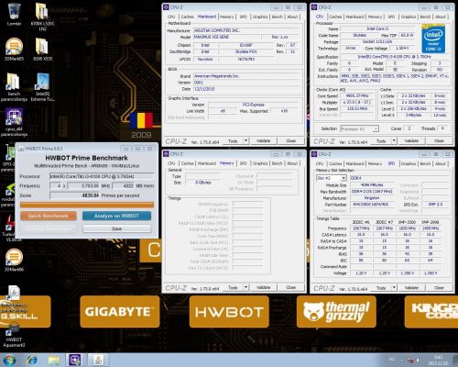Launch Internet Explorer from the taskbar
The width and height of the screenshot is (458, 367).
point(32,360)
